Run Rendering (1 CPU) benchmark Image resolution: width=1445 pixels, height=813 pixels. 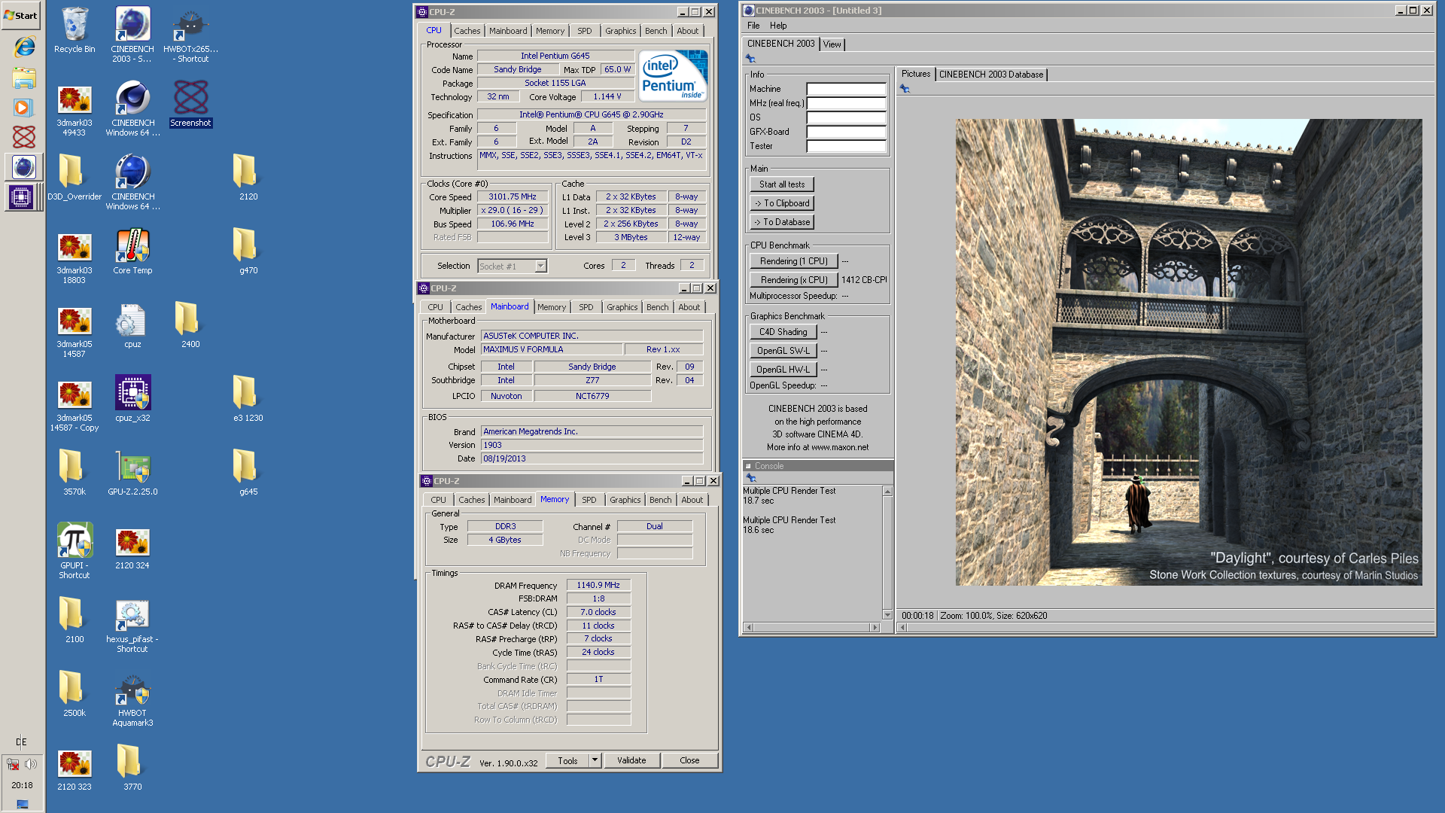pyautogui.click(x=793, y=261)
